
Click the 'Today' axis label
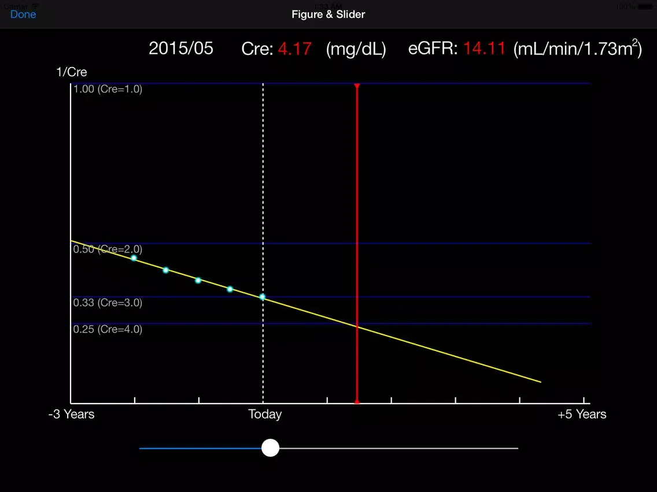pos(265,414)
